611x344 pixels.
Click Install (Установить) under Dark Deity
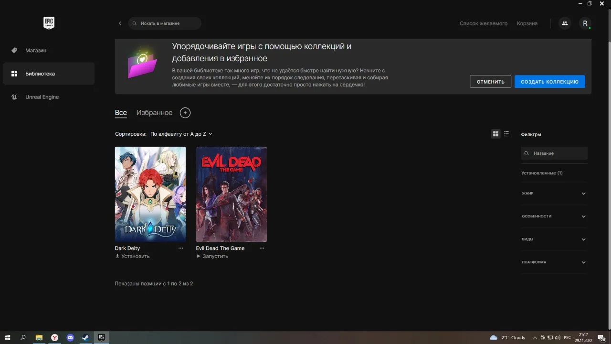click(133, 257)
